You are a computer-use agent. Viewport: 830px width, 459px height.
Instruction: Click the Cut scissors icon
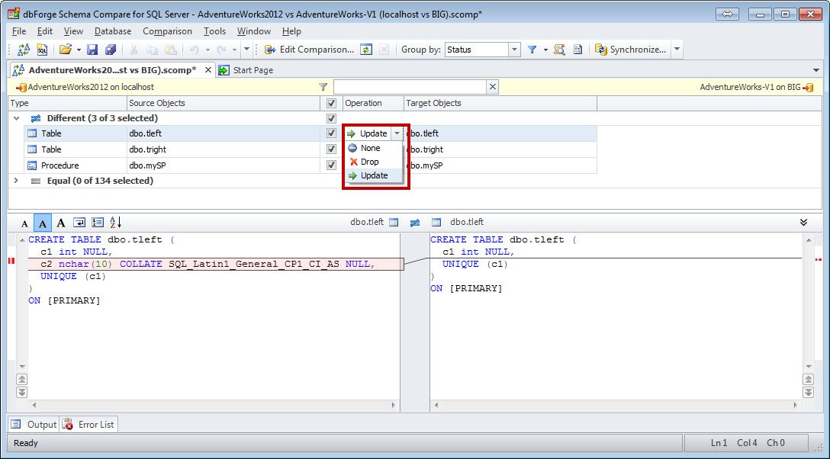134,50
